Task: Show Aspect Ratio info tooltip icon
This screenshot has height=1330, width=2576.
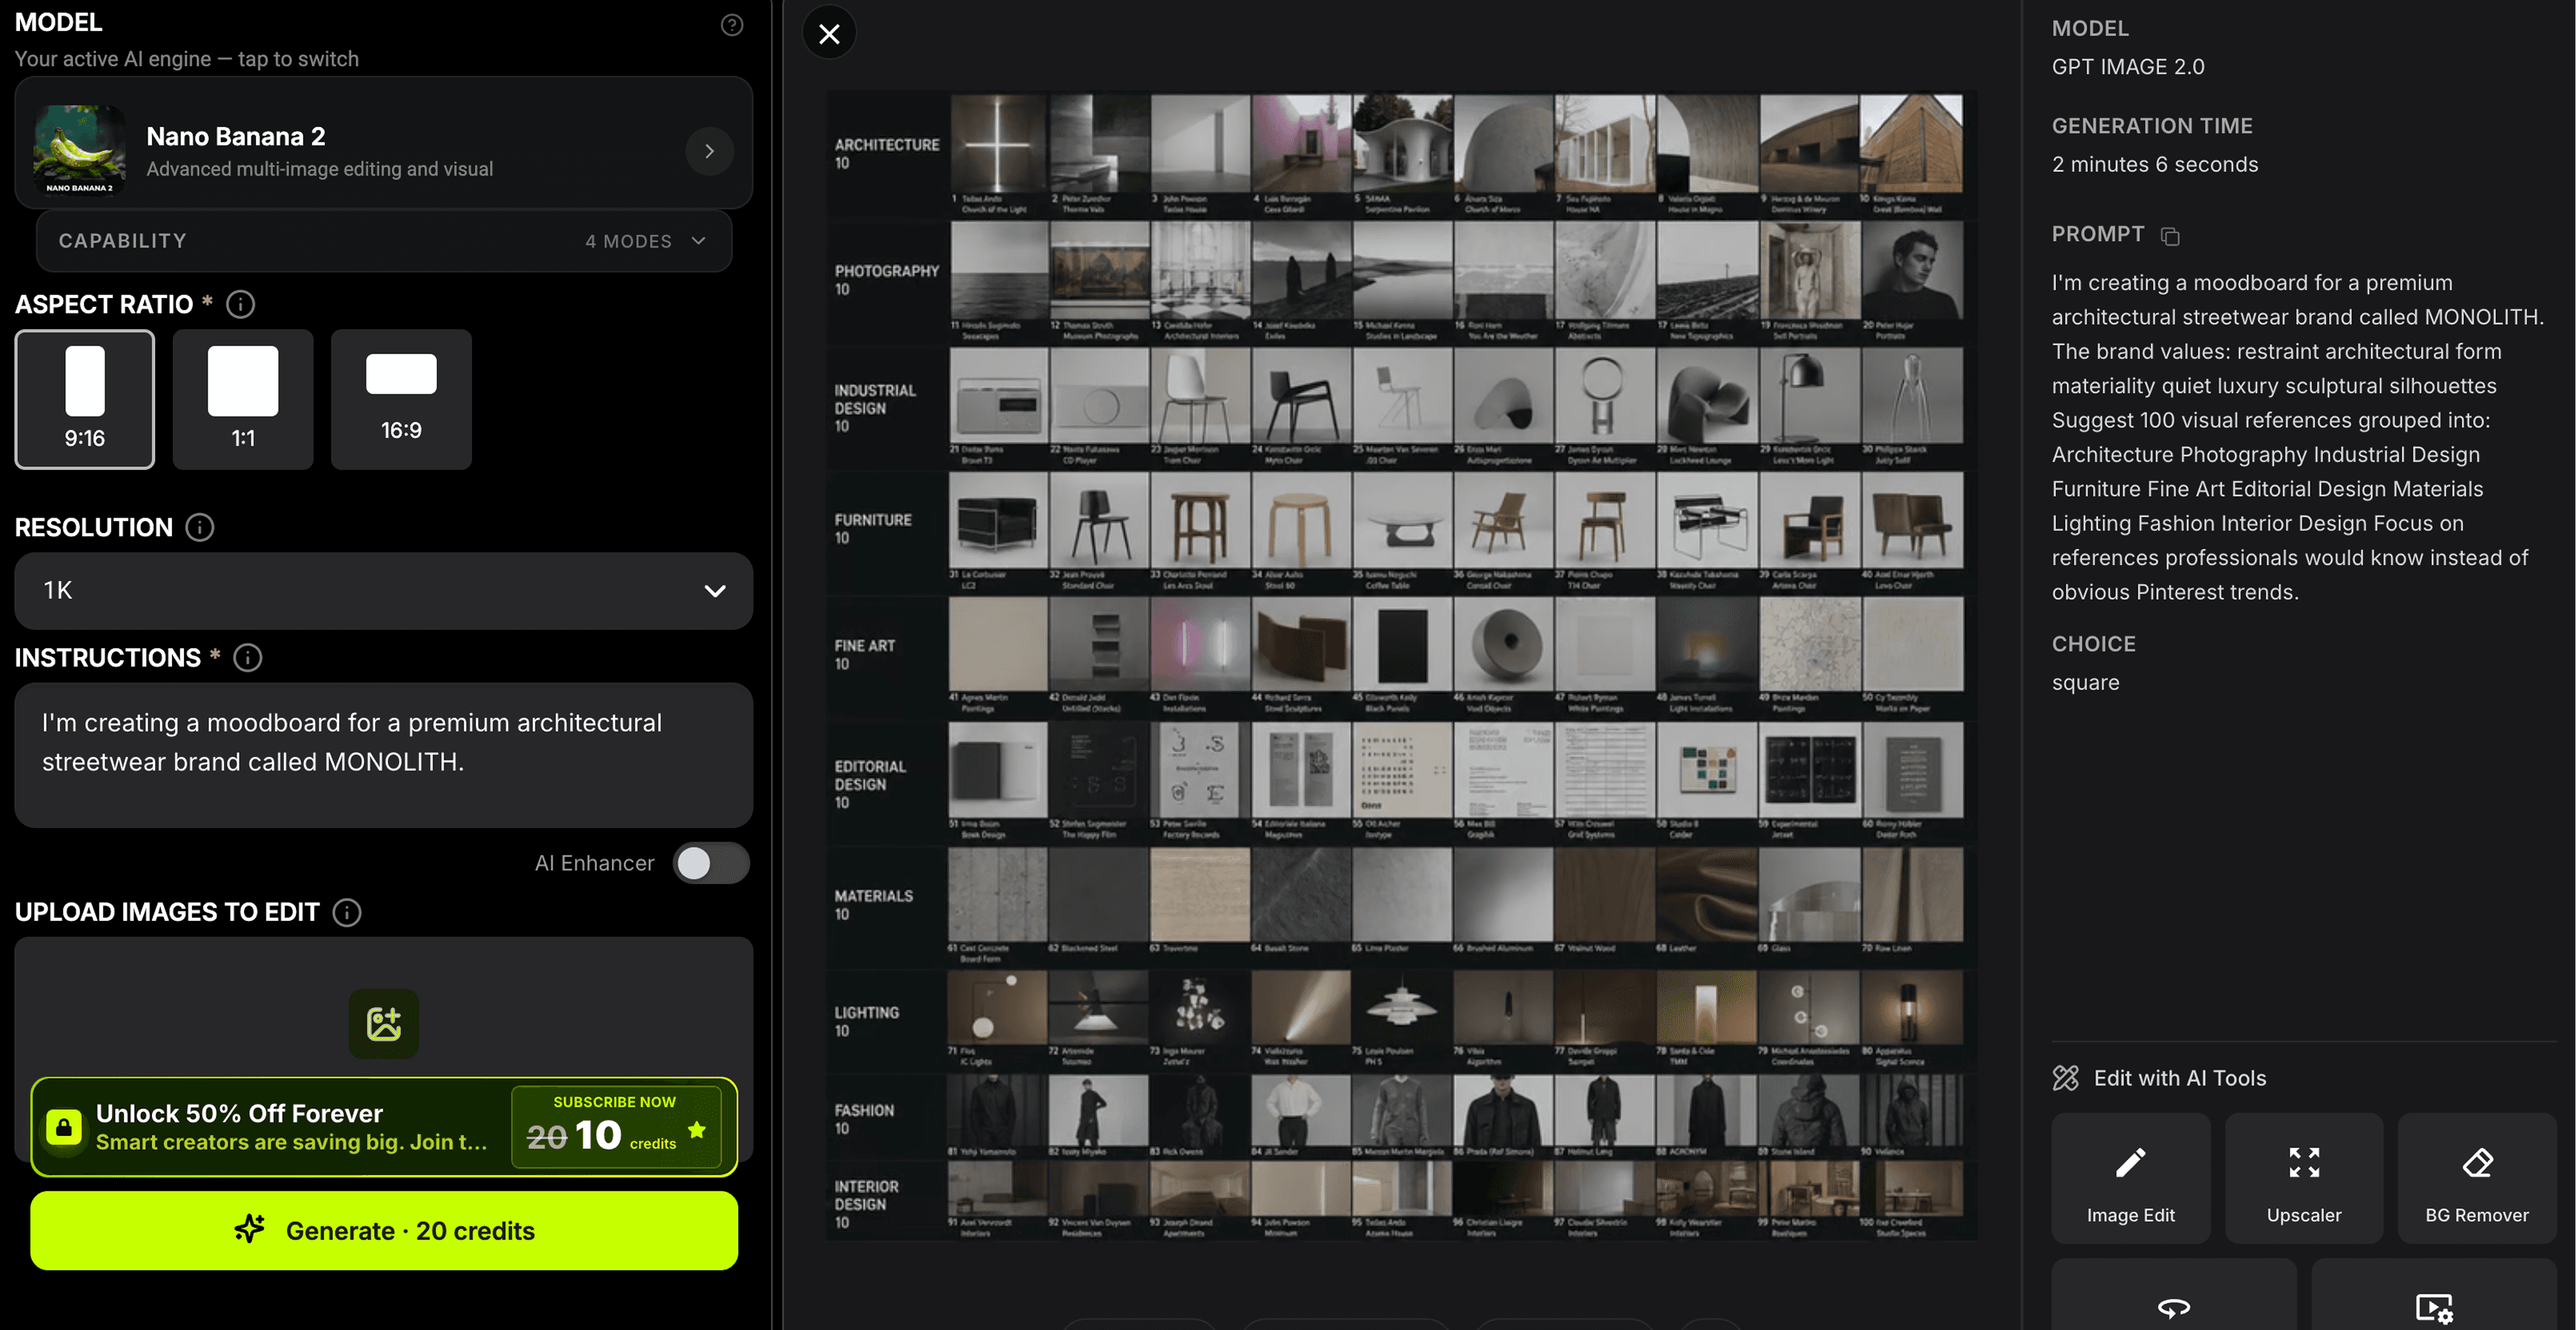Action: (240, 304)
